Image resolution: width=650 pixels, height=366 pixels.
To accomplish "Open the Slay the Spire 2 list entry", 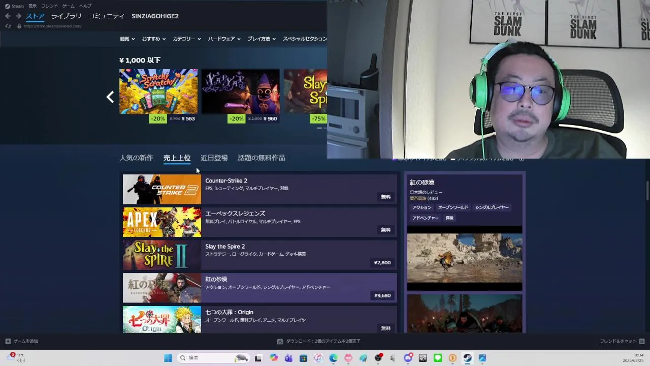I will pos(259,255).
